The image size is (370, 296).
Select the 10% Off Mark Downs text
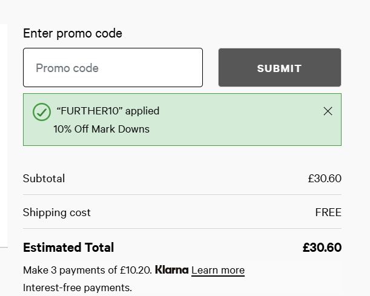click(101, 129)
